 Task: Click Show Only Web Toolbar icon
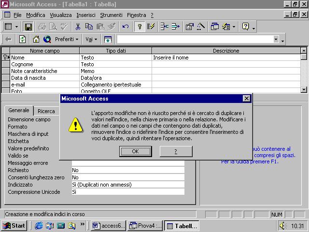coord(108,39)
